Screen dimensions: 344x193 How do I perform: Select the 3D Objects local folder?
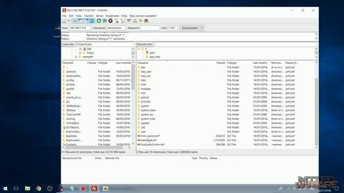[x=73, y=128]
